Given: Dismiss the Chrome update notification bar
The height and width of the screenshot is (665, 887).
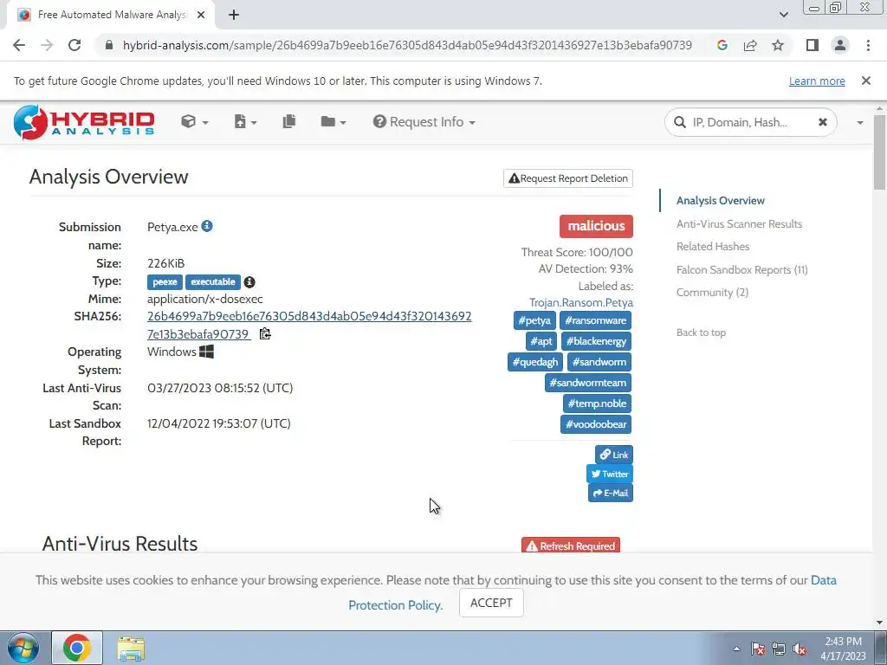Looking at the screenshot, I should 865,81.
